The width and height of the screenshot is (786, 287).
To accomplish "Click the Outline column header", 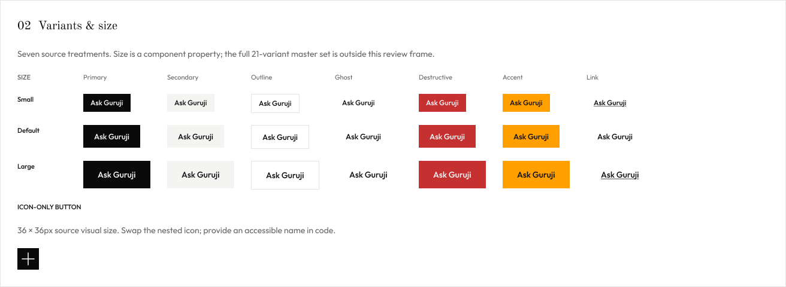I will click(262, 77).
